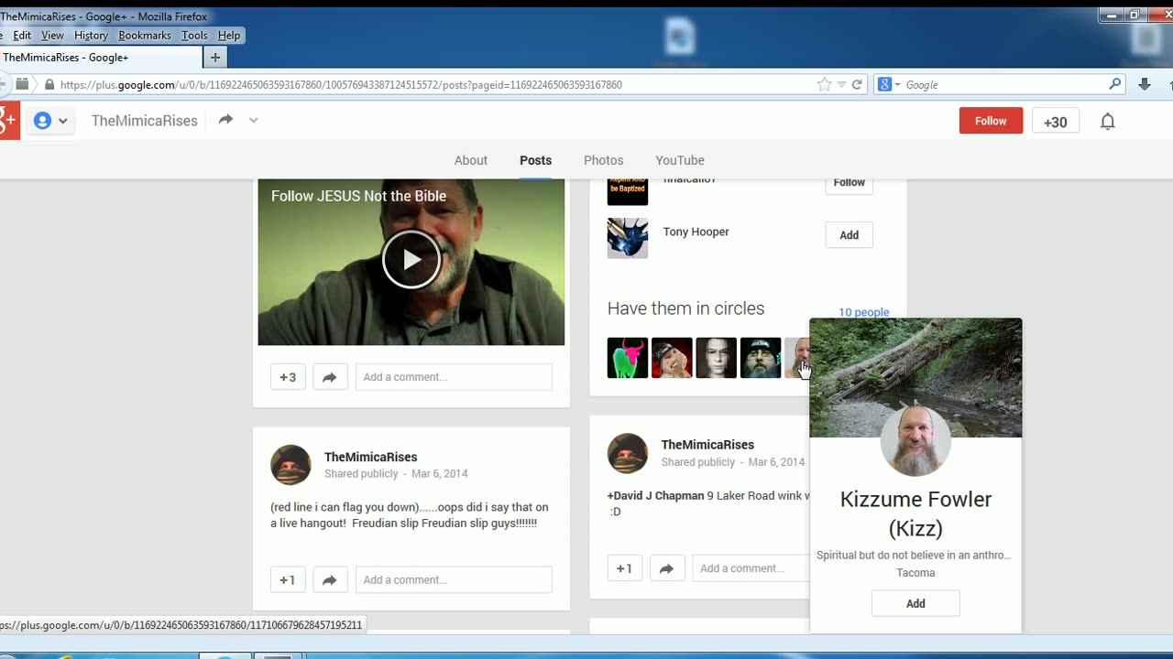1173x659 pixels.
Task: Open the Photos tab
Action: [x=604, y=160]
